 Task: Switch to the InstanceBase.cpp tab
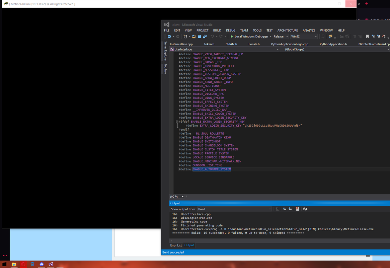181,44
